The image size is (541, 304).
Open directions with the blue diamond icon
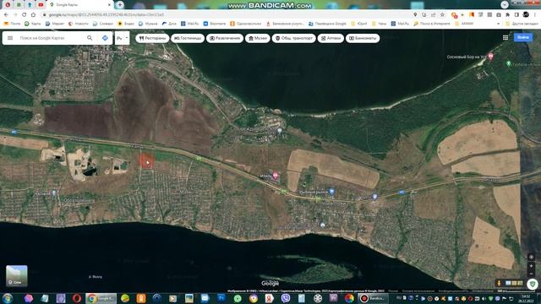(x=105, y=38)
